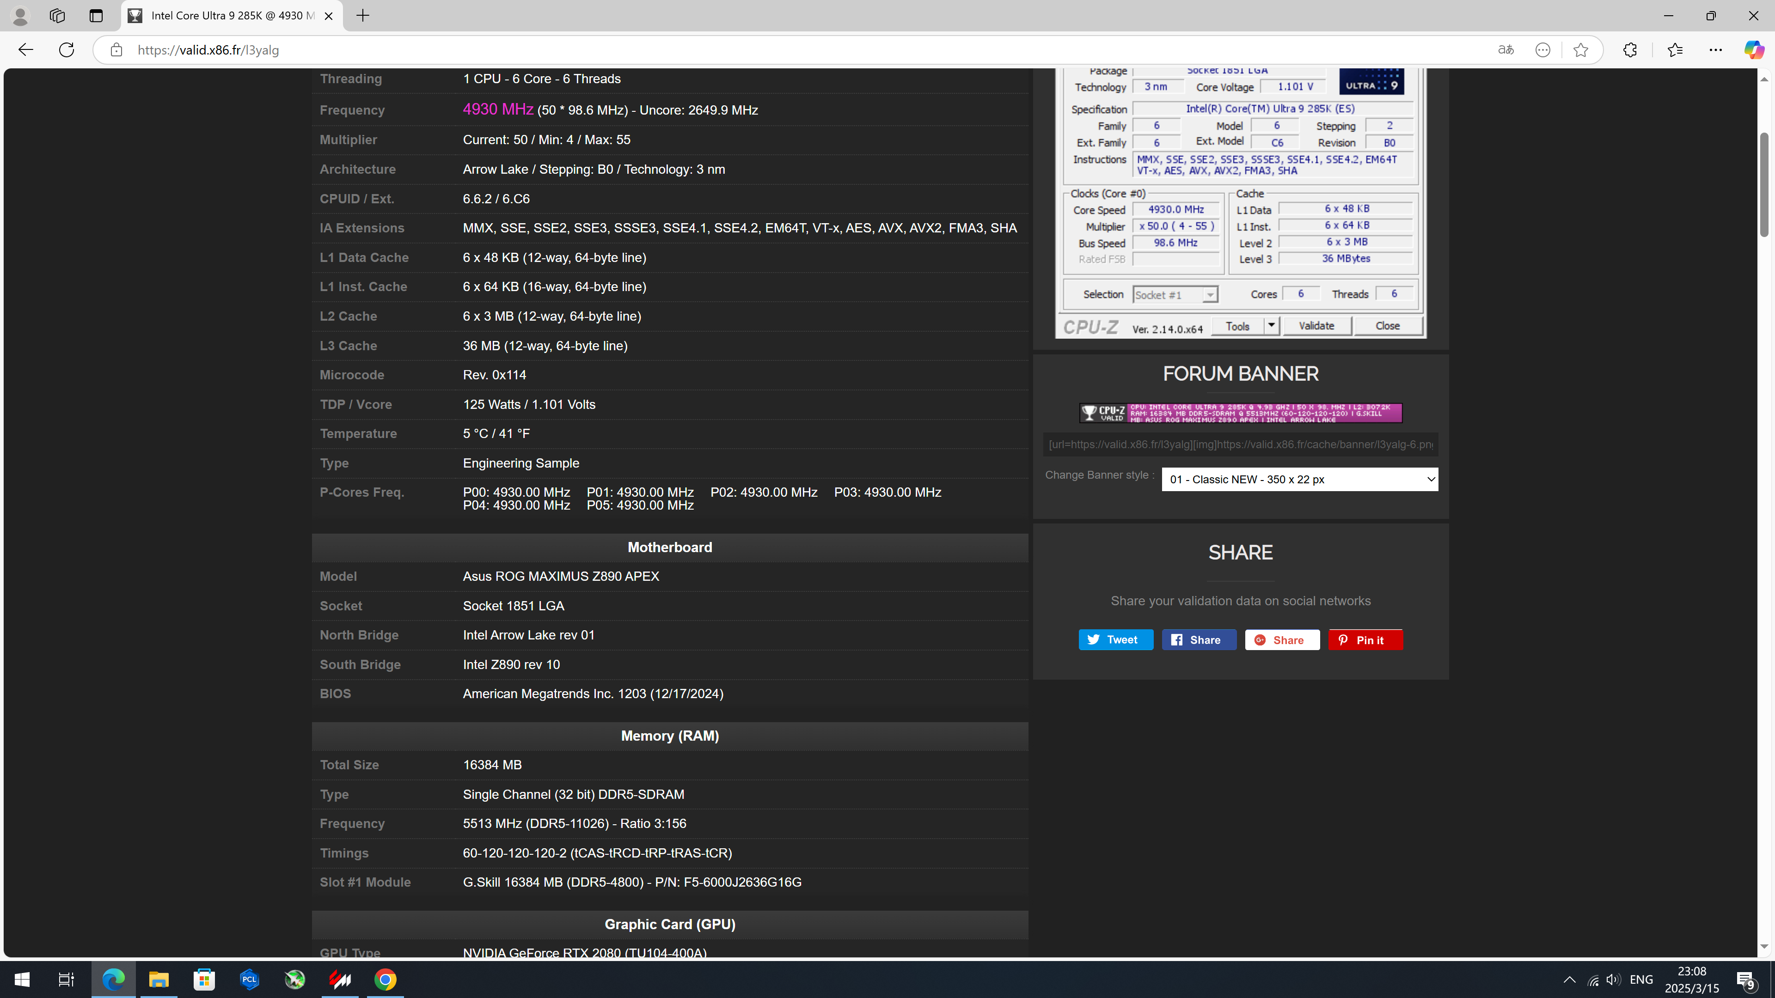Open a new tab with plus button
Image resolution: width=1775 pixels, height=998 pixels.
click(363, 16)
